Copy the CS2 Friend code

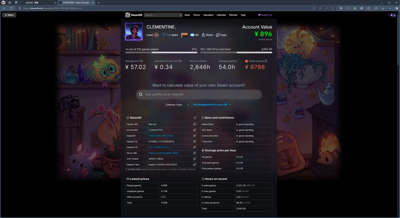194,159
